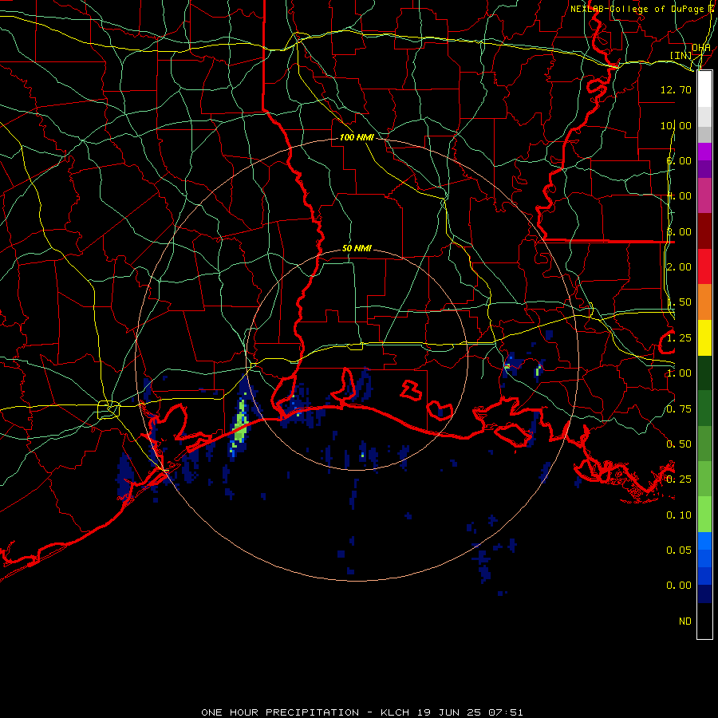The height and width of the screenshot is (718, 718).
Task: Select the navy swatch just above ND black
Action: point(704,594)
